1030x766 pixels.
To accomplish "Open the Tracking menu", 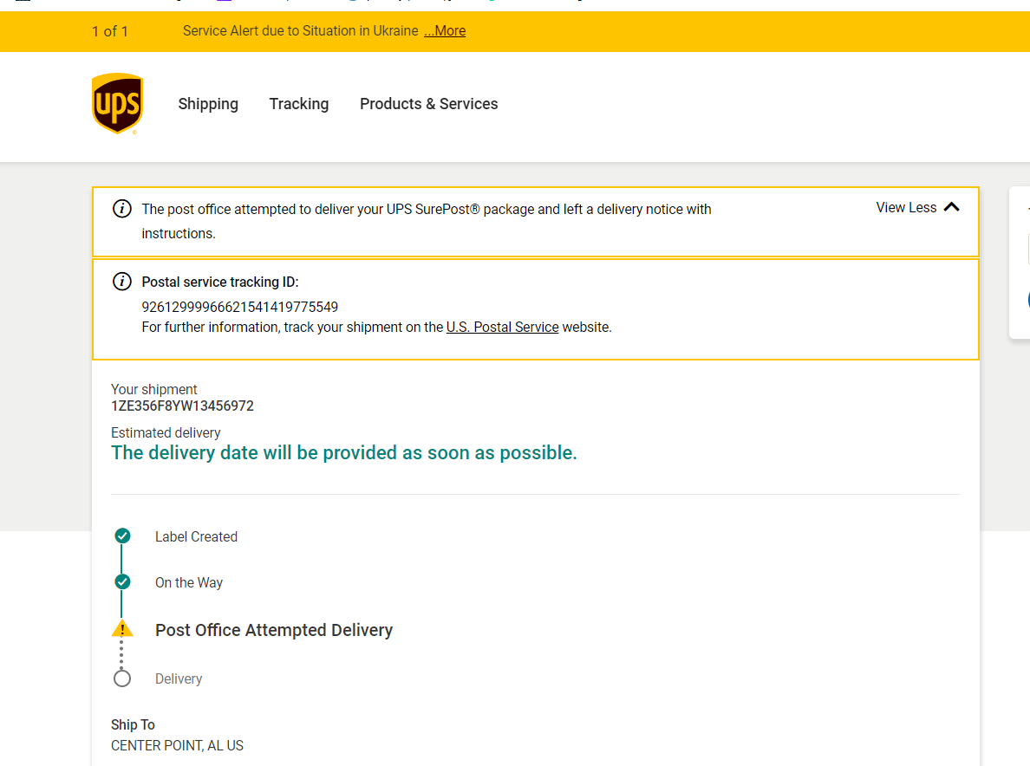I will point(299,104).
